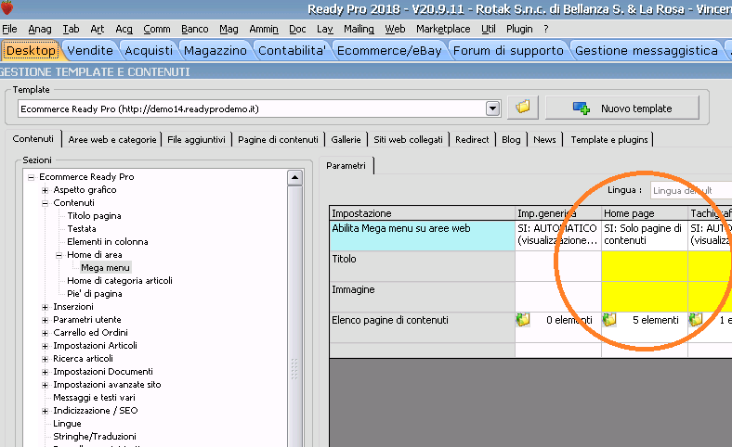The height and width of the screenshot is (447, 732).
Task: Open the ? help menu
Action: pos(545,29)
